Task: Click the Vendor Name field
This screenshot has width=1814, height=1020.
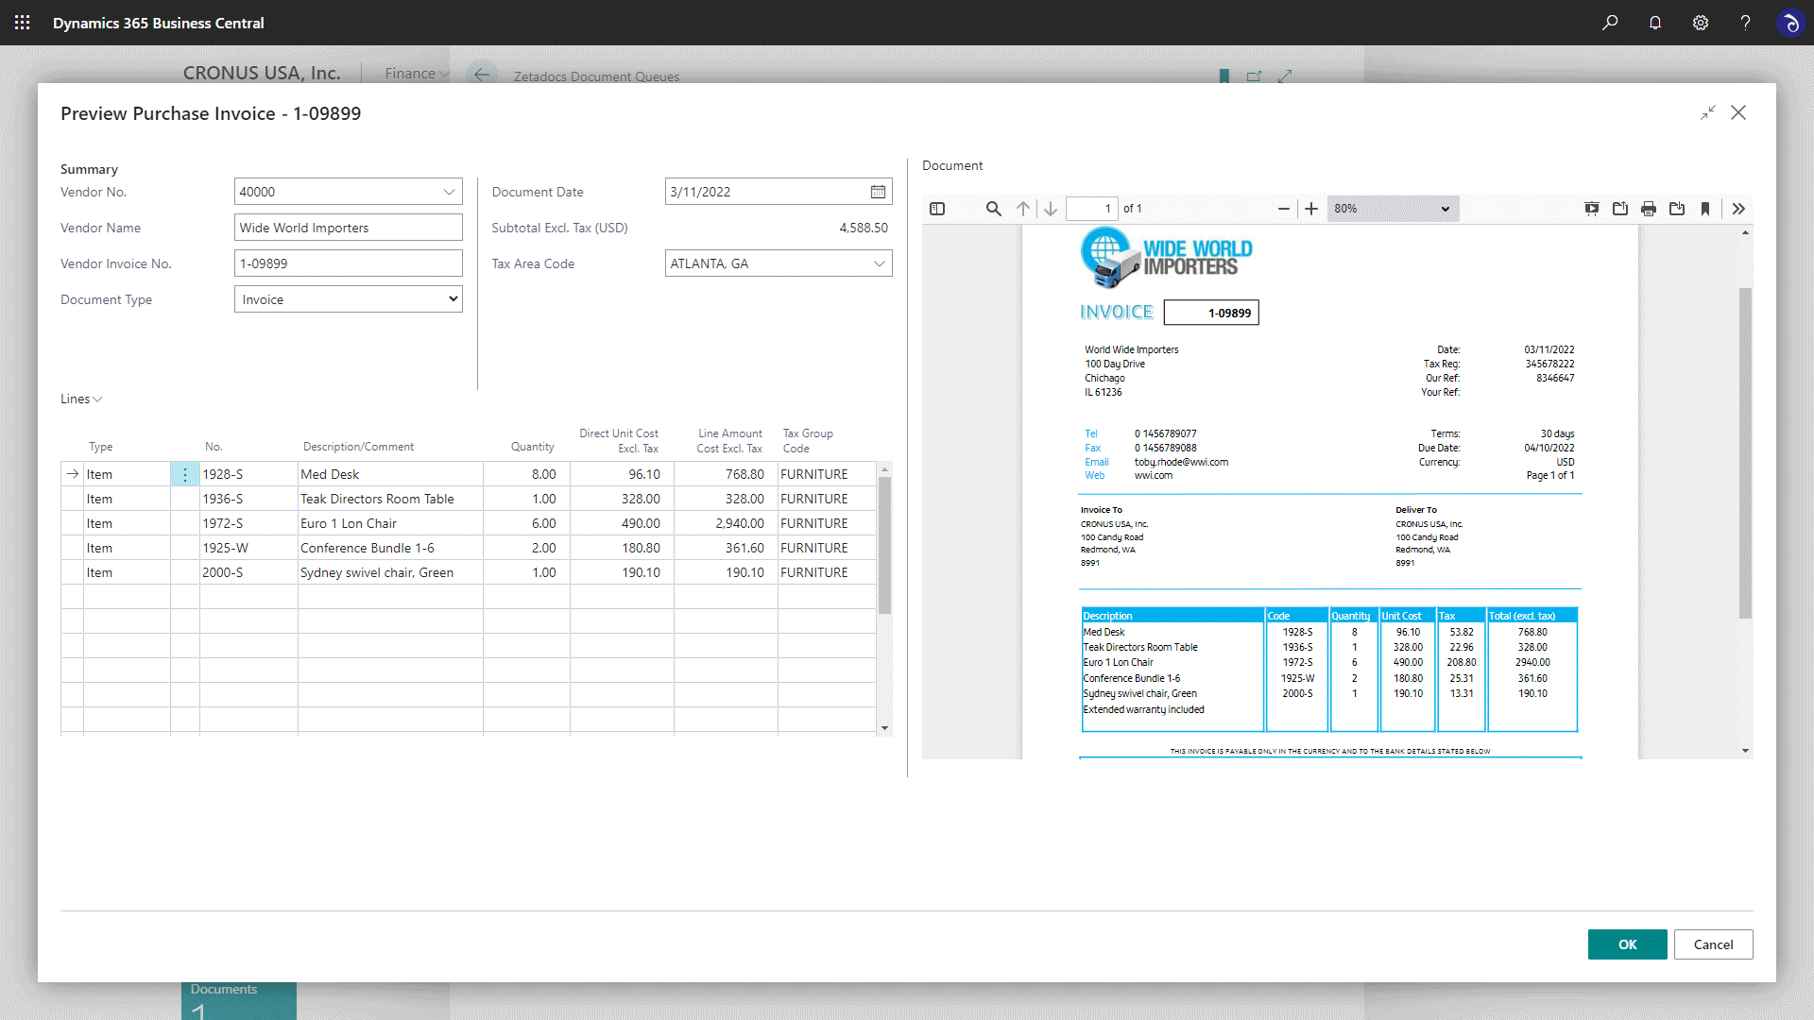Action: pos(349,228)
